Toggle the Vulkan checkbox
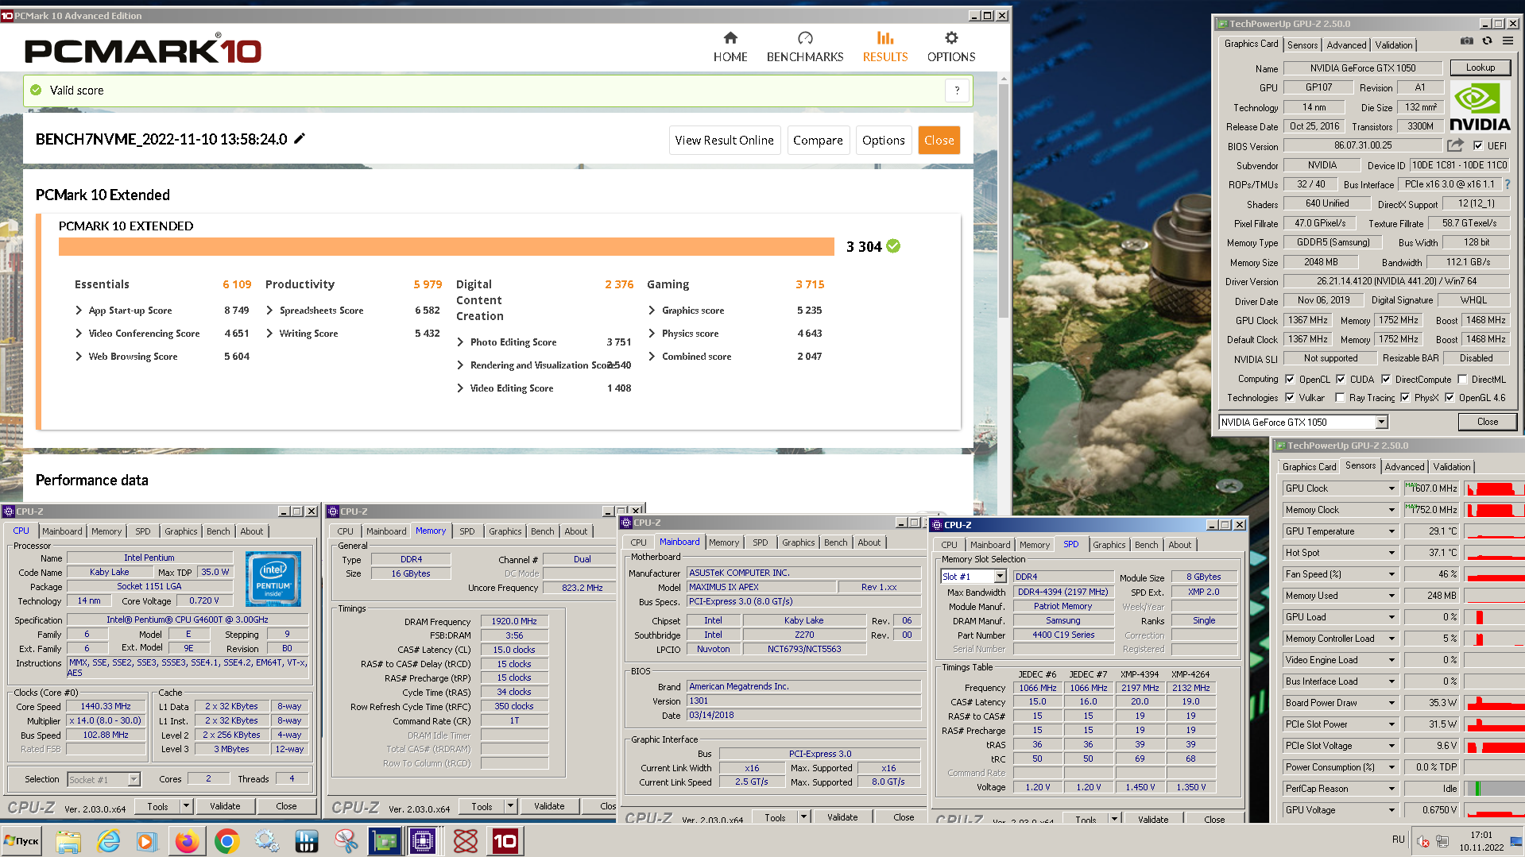The width and height of the screenshot is (1525, 857). click(x=1290, y=397)
